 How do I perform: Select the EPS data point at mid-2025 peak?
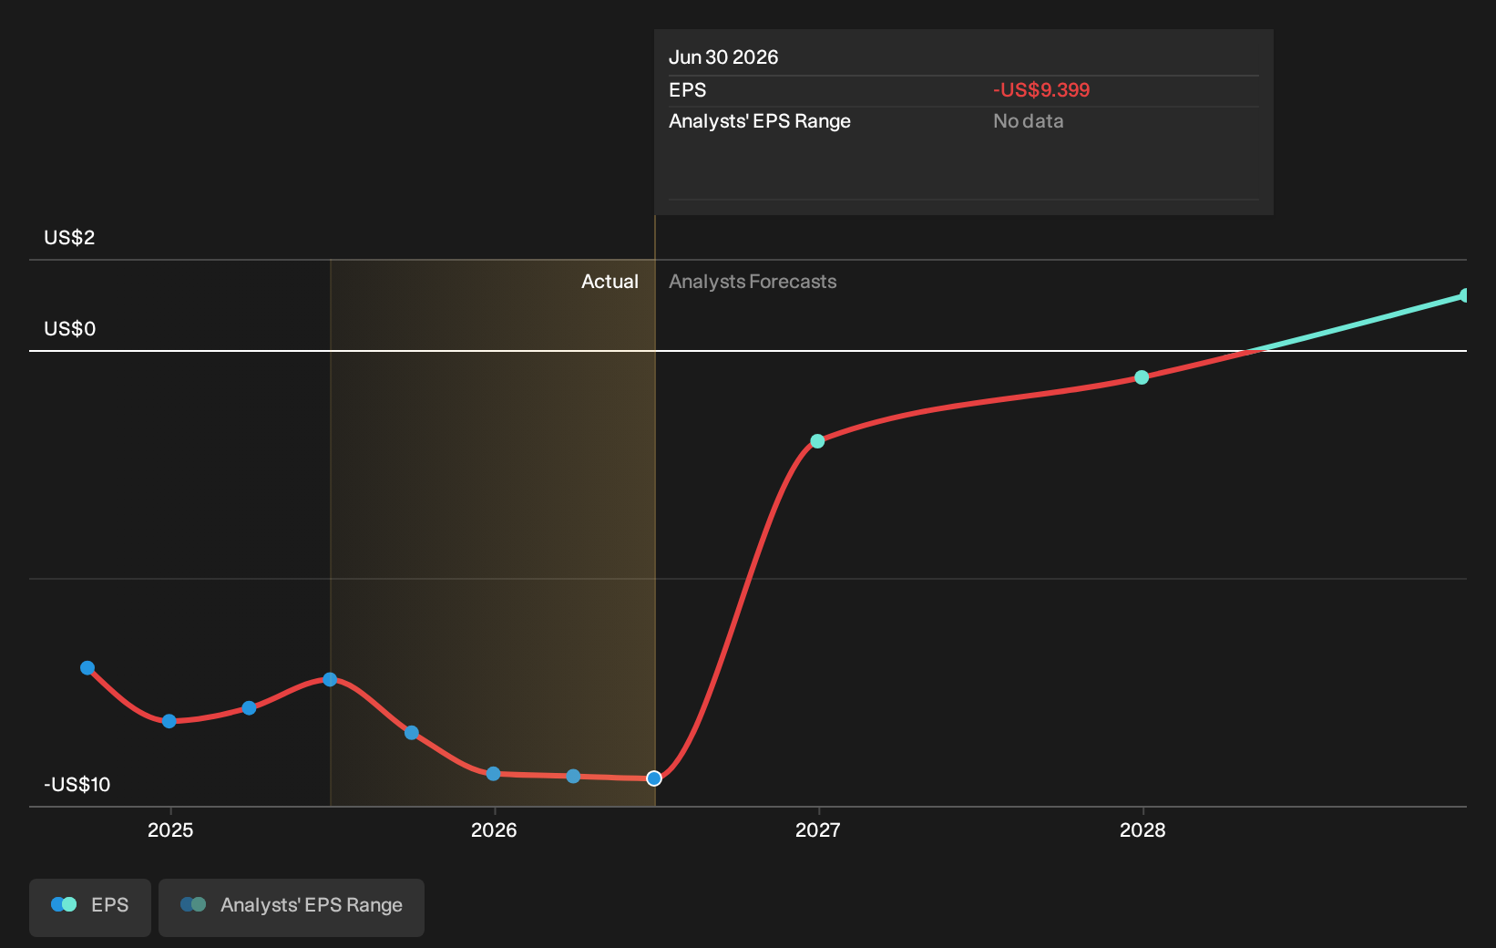tap(330, 679)
